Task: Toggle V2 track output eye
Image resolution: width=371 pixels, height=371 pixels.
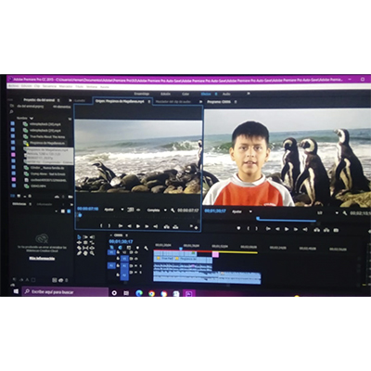Action: (132, 252)
